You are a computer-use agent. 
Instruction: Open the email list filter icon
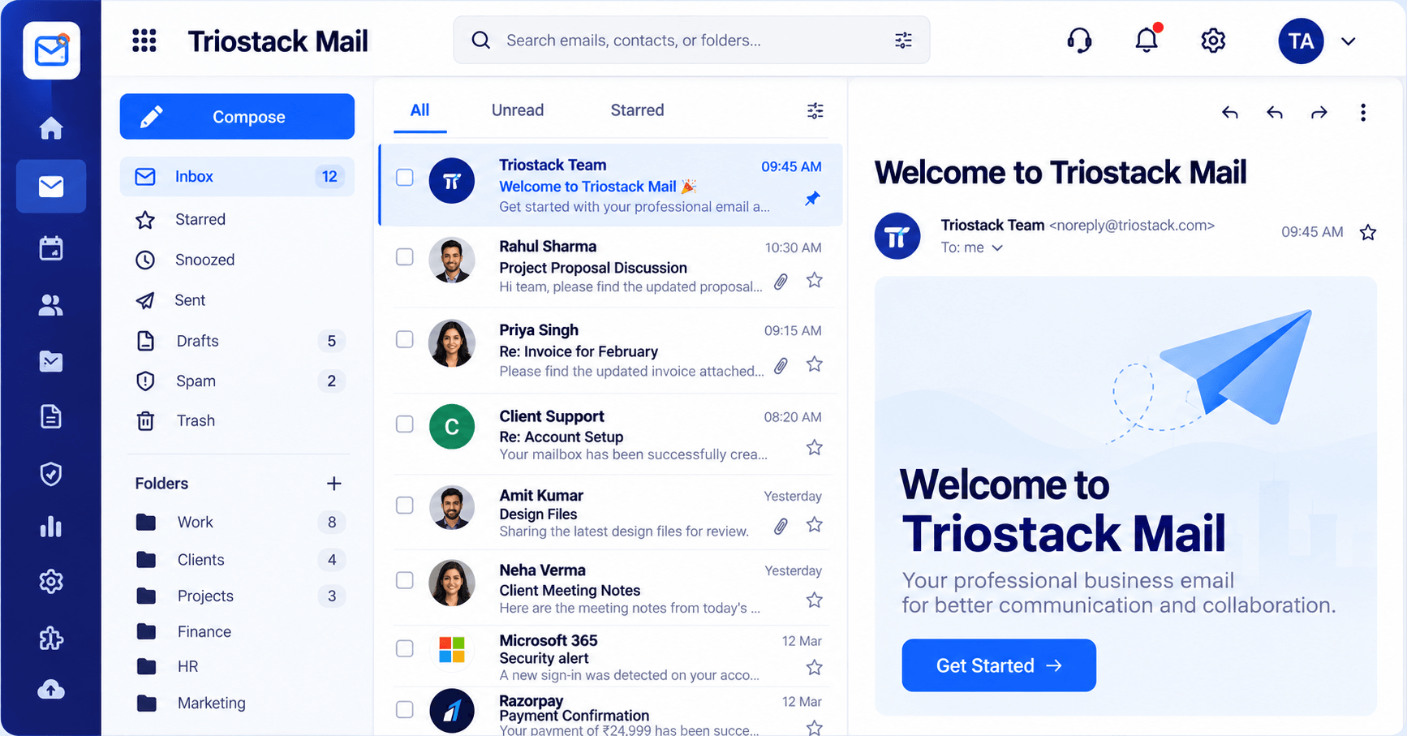pyautogui.click(x=815, y=111)
